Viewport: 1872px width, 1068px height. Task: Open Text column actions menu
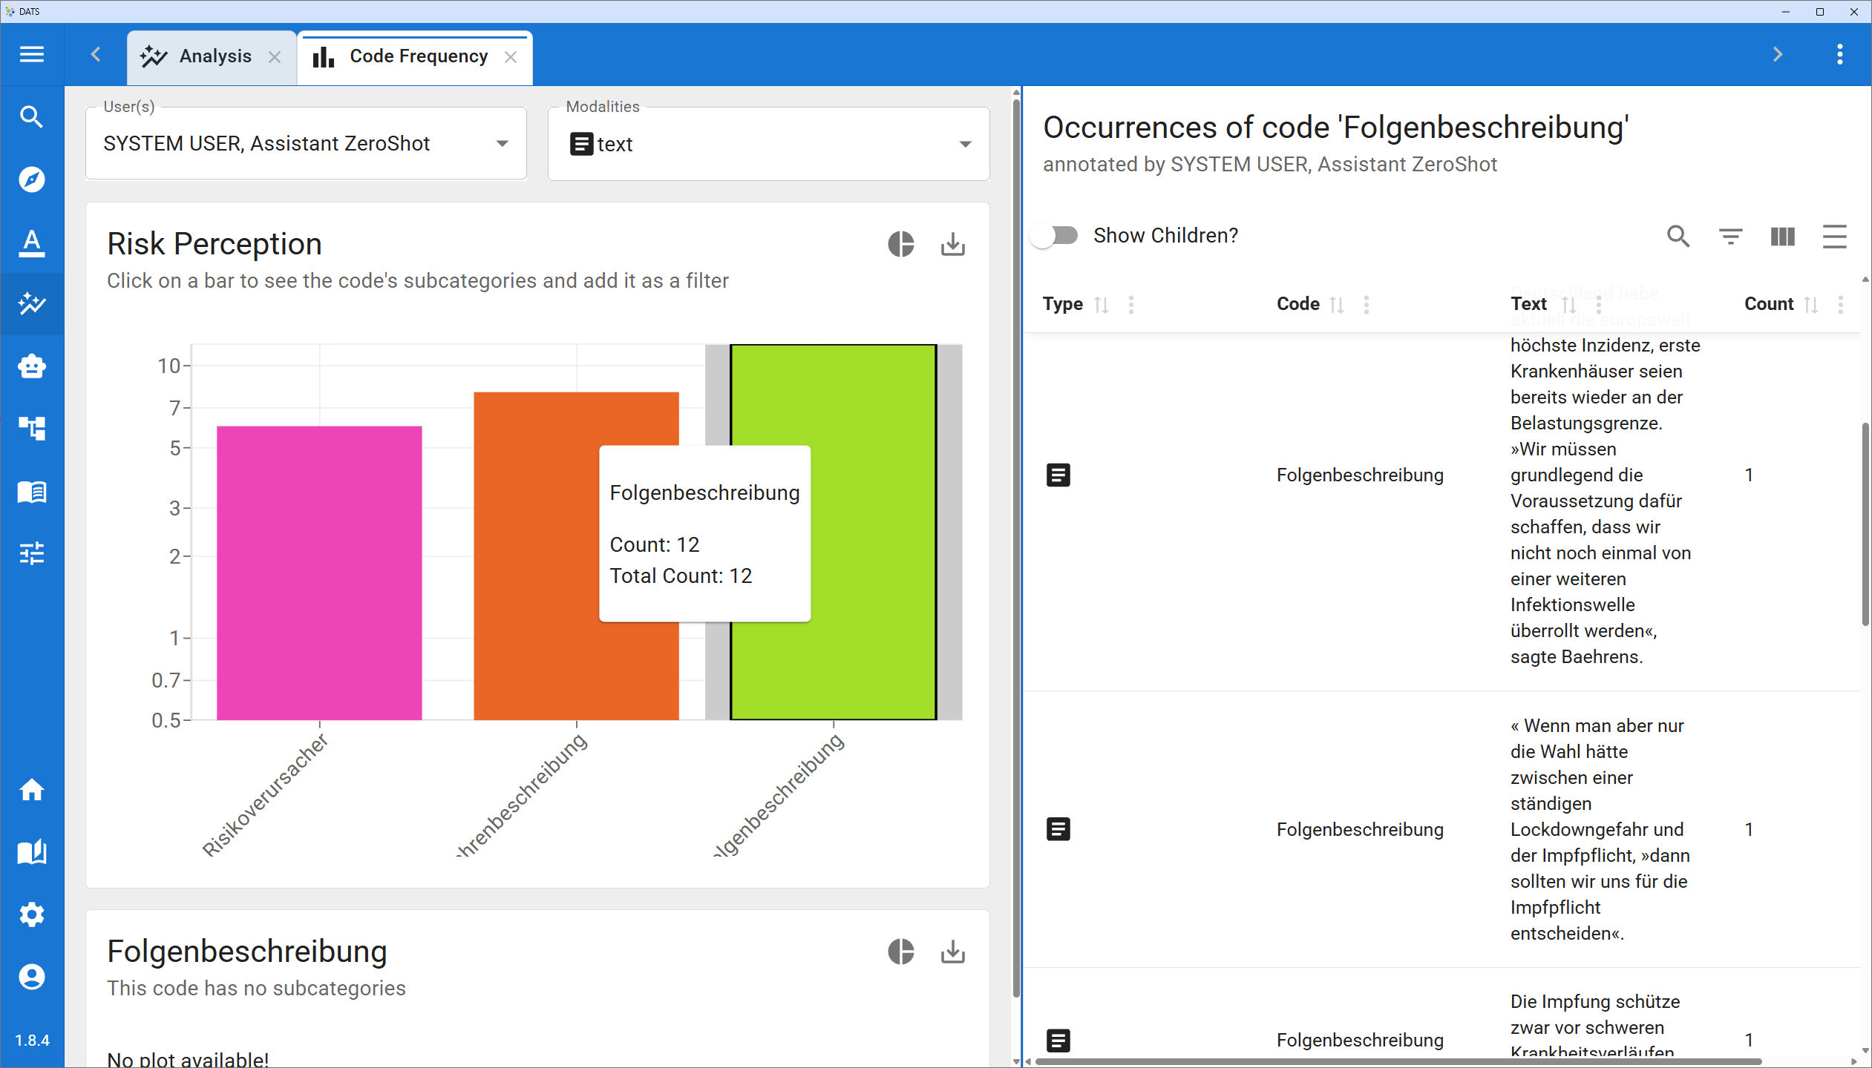tap(1599, 304)
